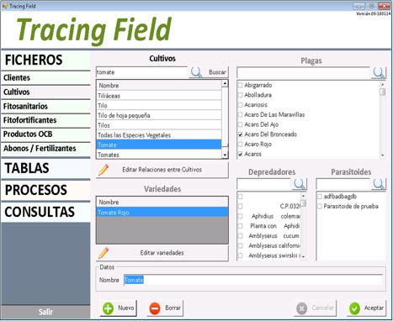
Task: Click the Depredadores search magnifier icon
Action: [x=300, y=184]
